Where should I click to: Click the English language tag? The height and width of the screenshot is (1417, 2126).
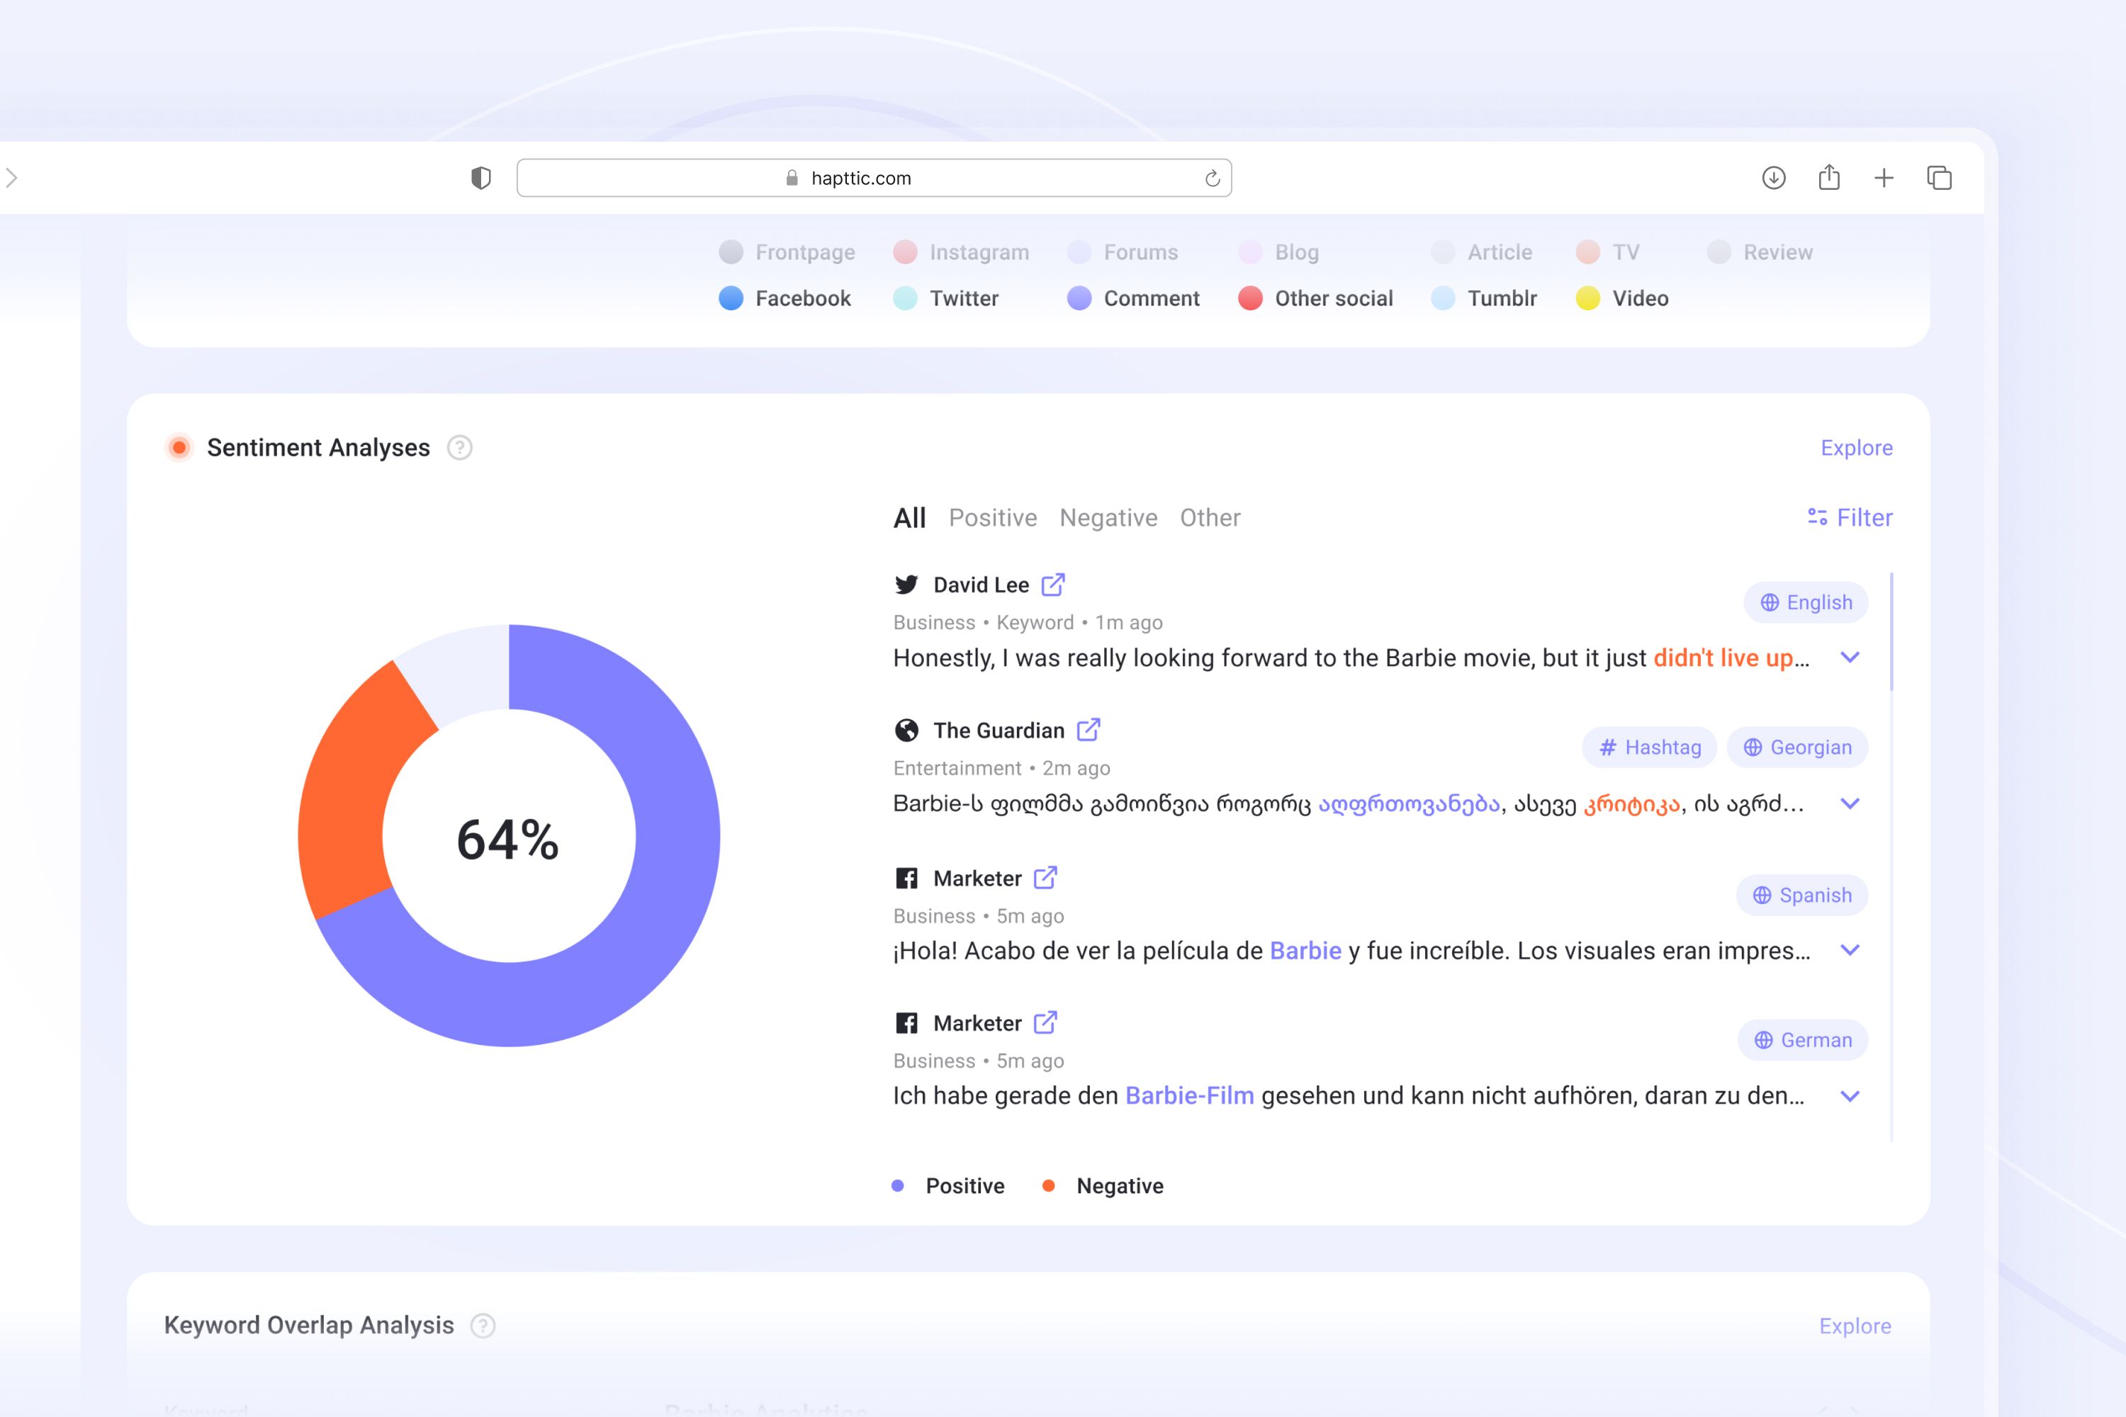1805,602
